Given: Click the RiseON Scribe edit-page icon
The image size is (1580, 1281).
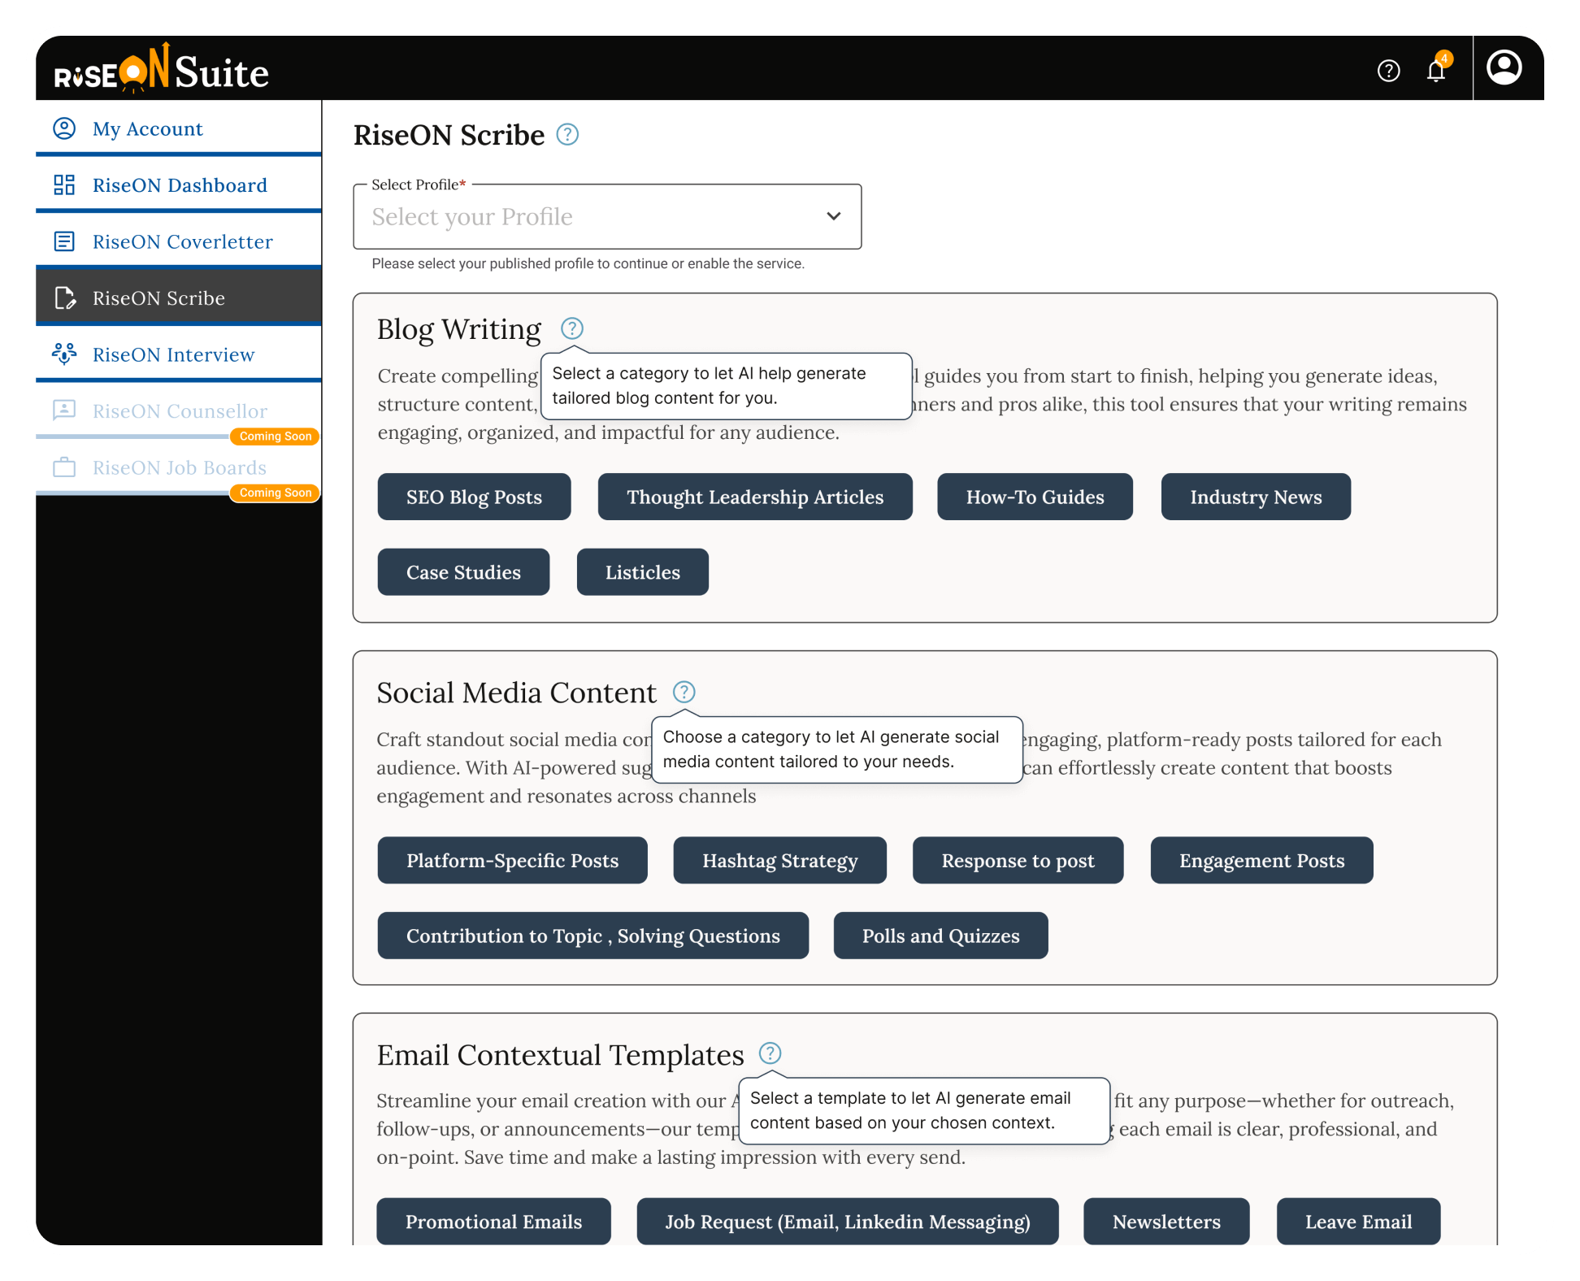Looking at the screenshot, I should click(x=64, y=298).
